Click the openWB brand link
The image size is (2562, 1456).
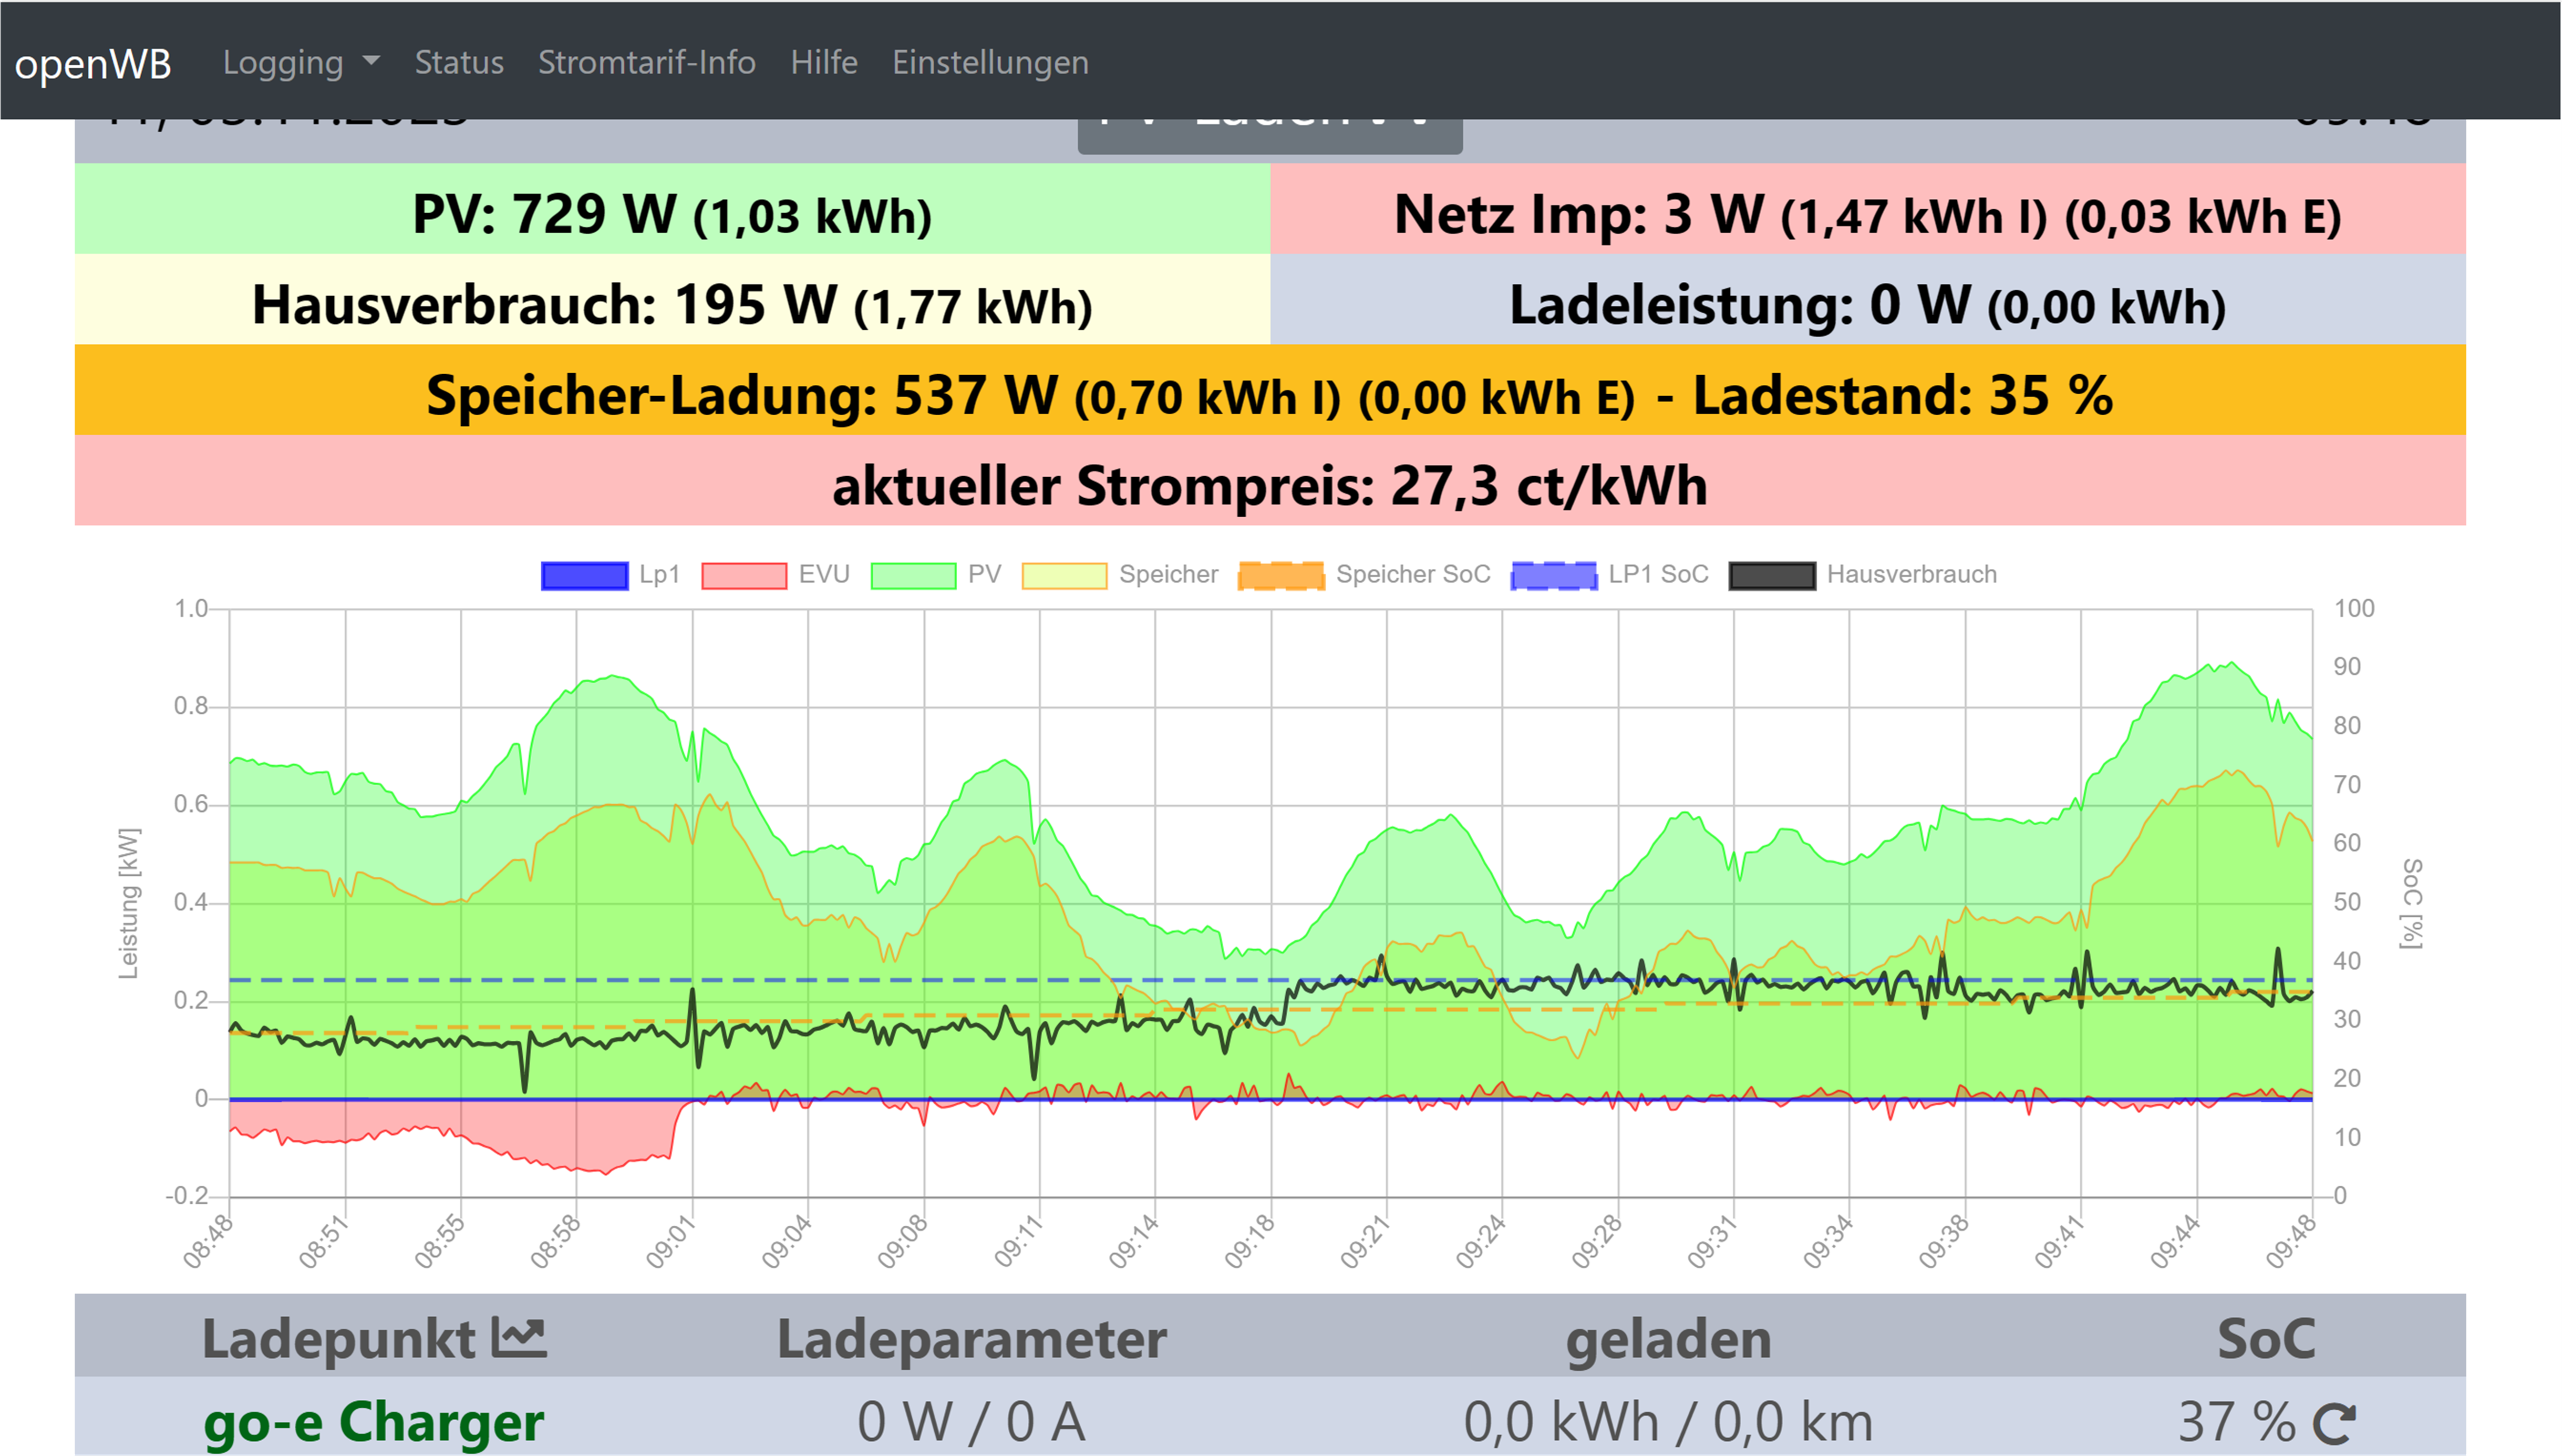click(x=93, y=63)
